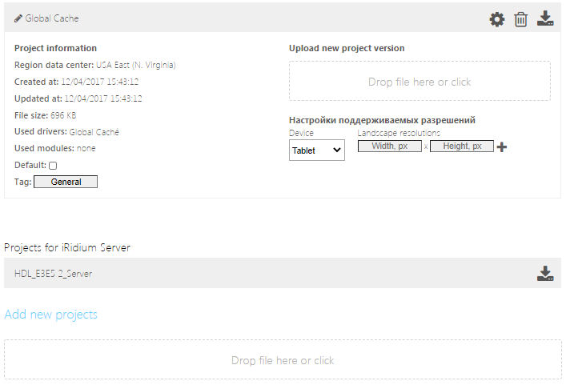Click the Upload new project version heading

point(347,48)
